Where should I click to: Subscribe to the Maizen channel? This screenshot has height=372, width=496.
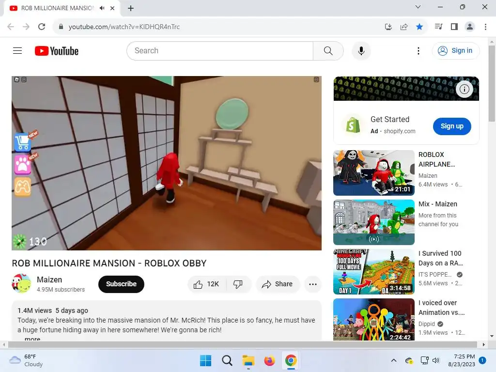121,284
